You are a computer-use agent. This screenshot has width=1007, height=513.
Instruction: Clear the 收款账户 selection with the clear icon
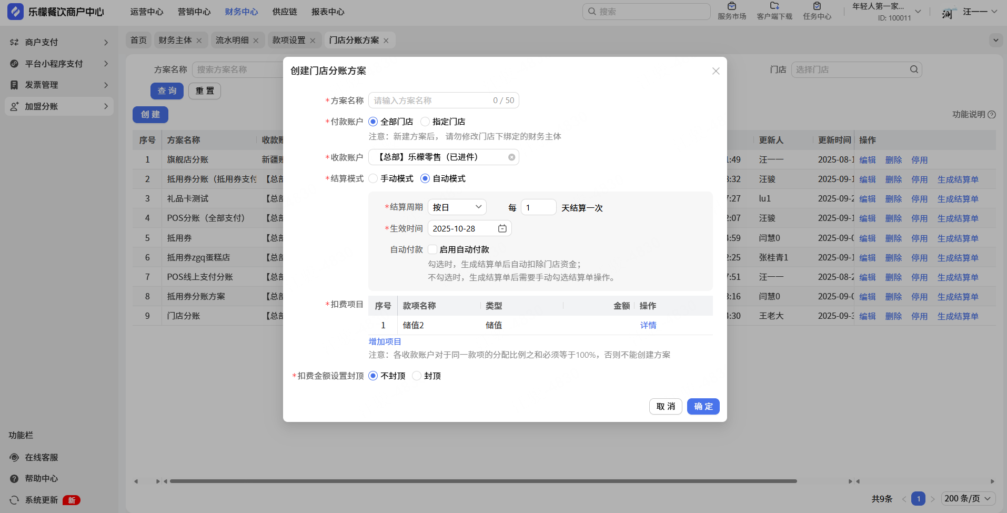[511, 157]
